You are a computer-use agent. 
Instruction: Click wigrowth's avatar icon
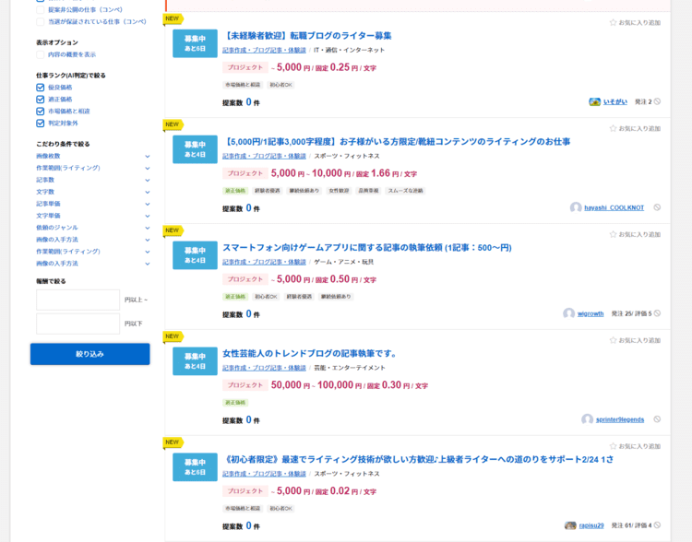click(569, 313)
